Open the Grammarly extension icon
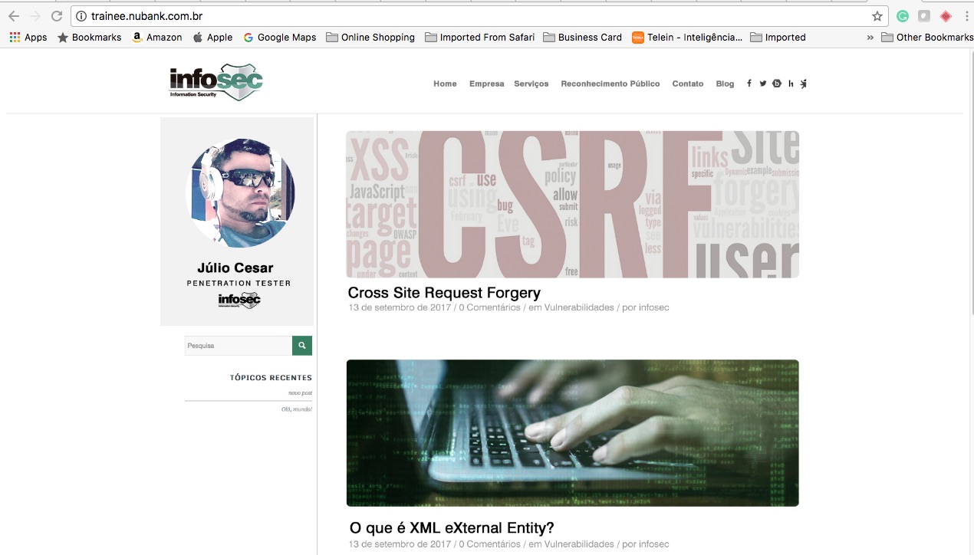The image size is (974, 555). 903,16
